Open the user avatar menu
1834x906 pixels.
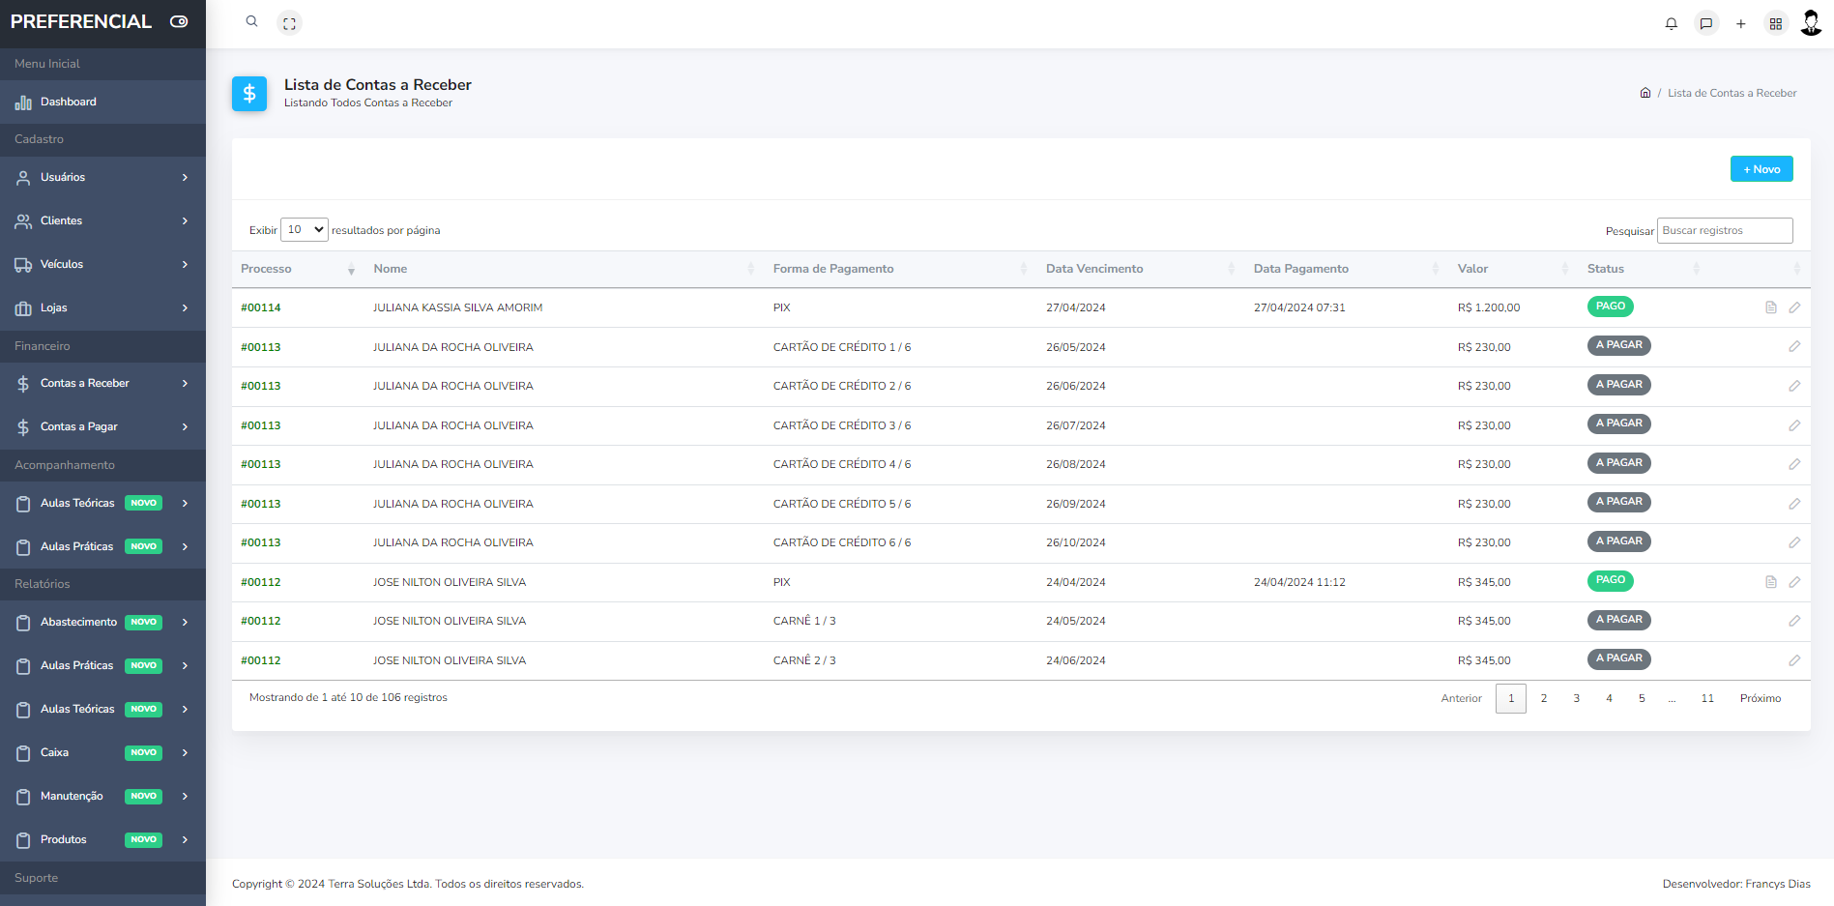coord(1811,22)
